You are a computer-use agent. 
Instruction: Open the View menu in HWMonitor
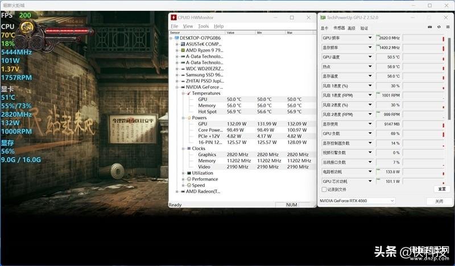click(x=188, y=26)
